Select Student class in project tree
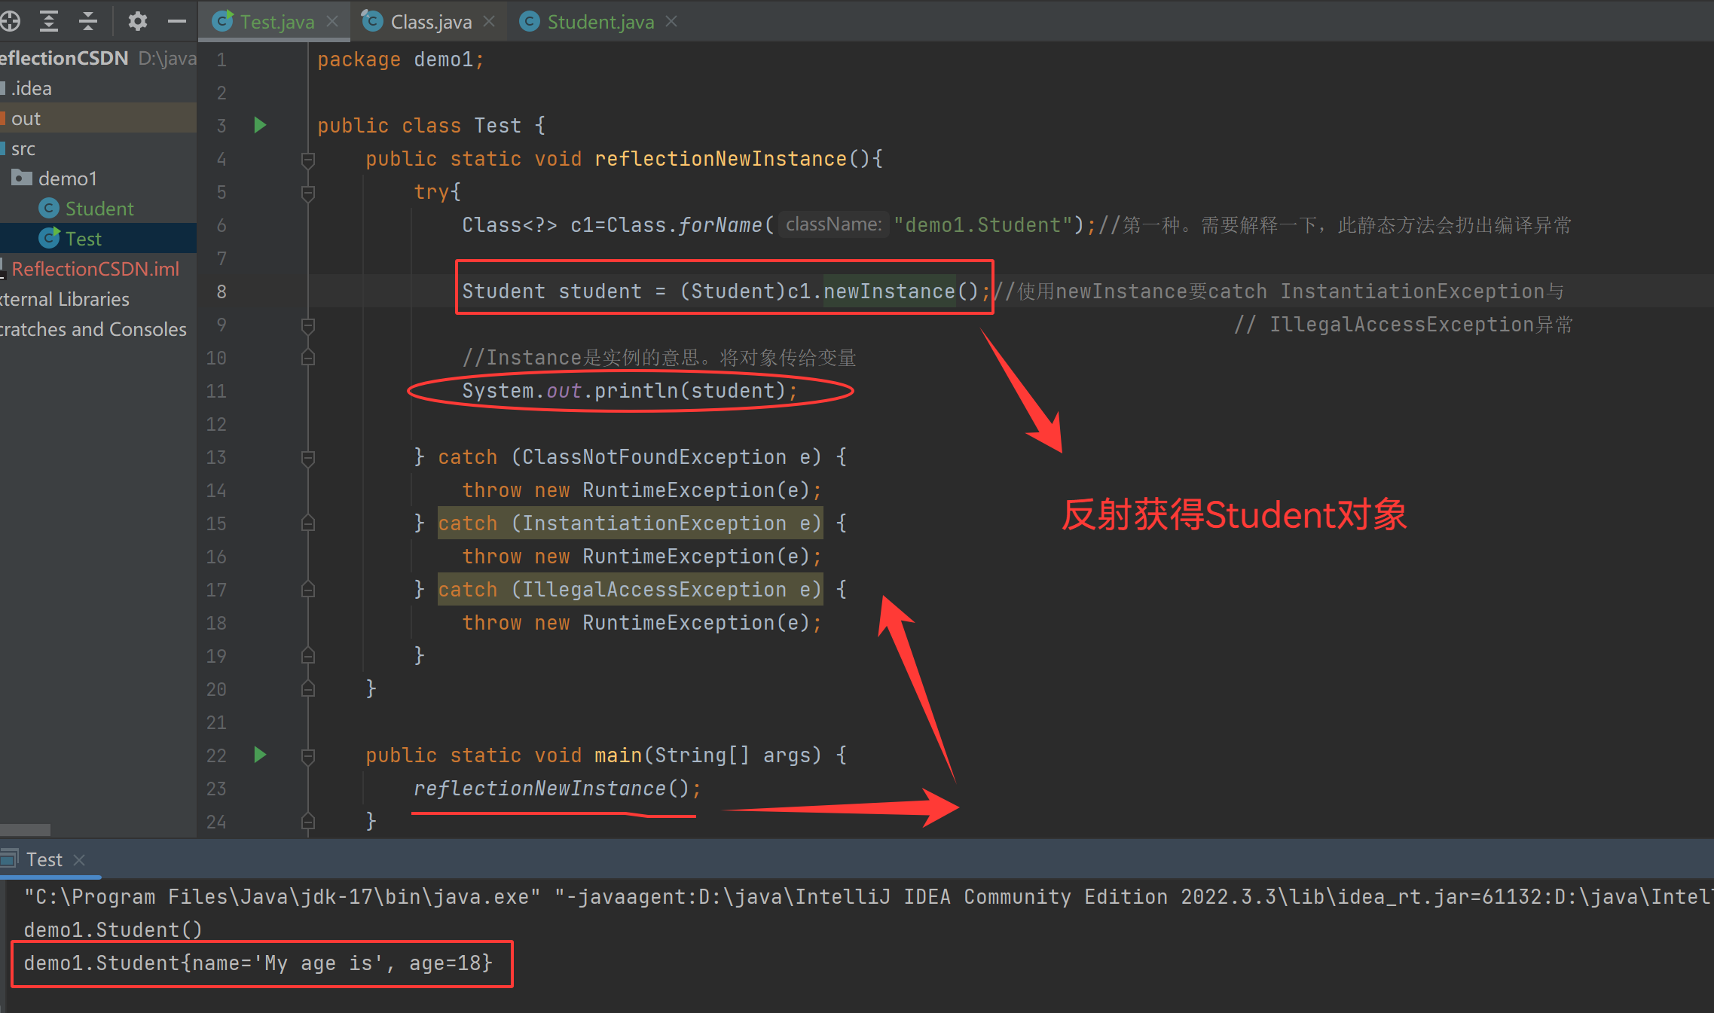The image size is (1714, 1013). click(x=99, y=209)
